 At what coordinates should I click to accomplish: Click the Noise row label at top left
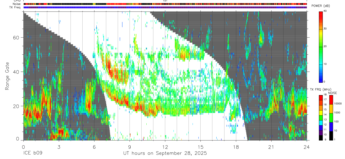17,4
